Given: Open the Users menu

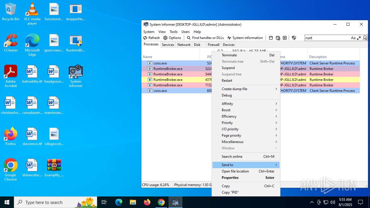Looking at the screenshot, I should [186, 32].
